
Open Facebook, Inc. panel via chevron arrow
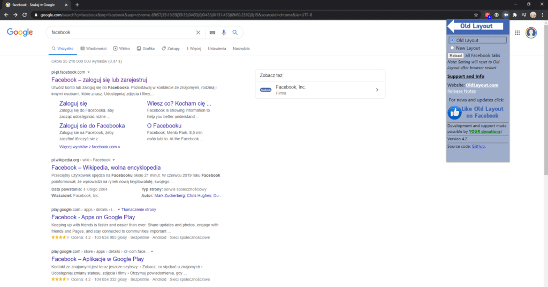(x=377, y=90)
